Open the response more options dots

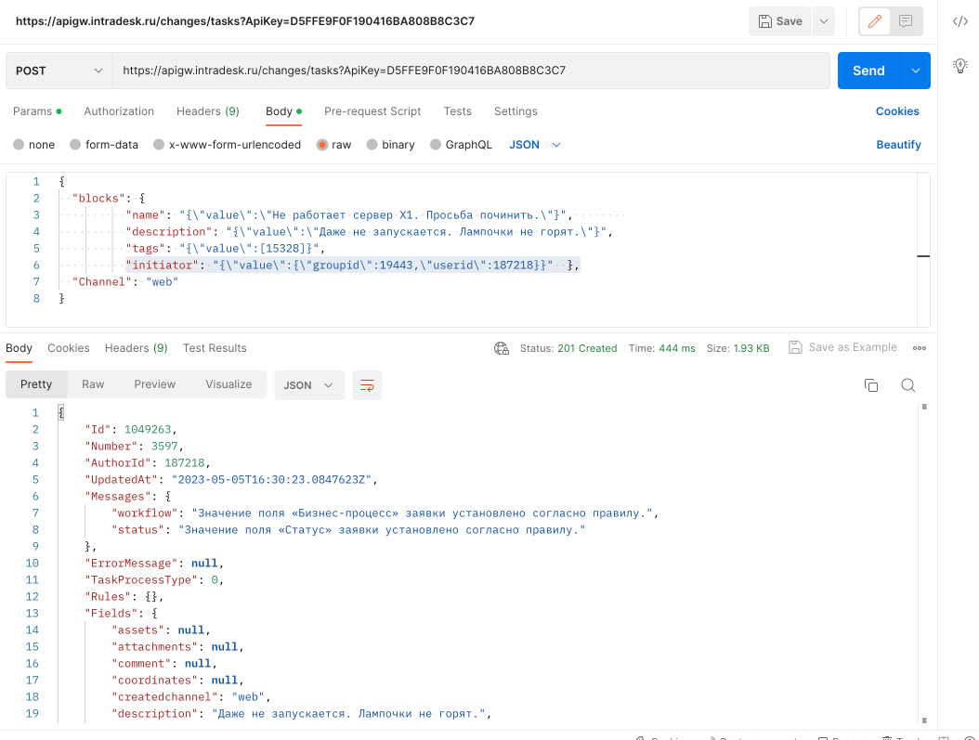(x=919, y=348)
